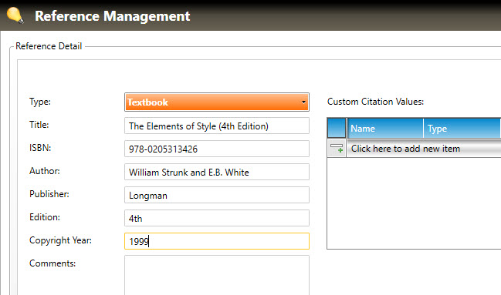Click the lightbulb icon beside Reference Management

coord(15,15)
